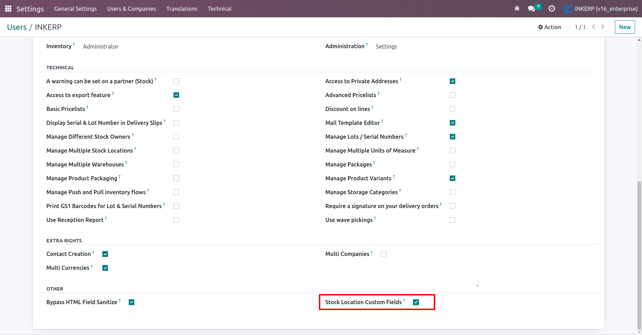
Task: Enable Use wave pickings checkbox
Action: click(x=453, y=220)
